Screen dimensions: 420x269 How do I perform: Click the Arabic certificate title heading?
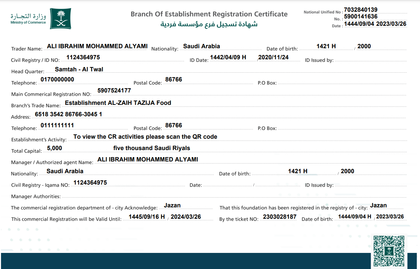[209, 24]
